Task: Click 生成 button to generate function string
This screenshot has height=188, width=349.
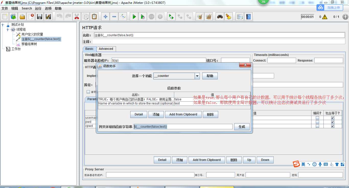Action: point(242,127)
